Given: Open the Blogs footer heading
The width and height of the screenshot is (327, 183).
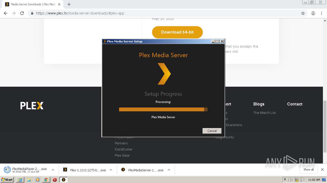Looking at the screenshot, I should (259, 104).
